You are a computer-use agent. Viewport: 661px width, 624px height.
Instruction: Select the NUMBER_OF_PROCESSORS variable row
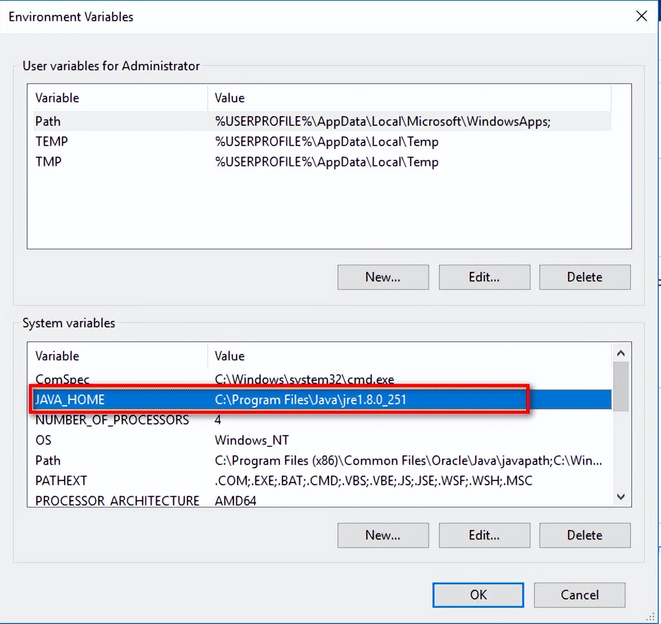pos(322,420)
